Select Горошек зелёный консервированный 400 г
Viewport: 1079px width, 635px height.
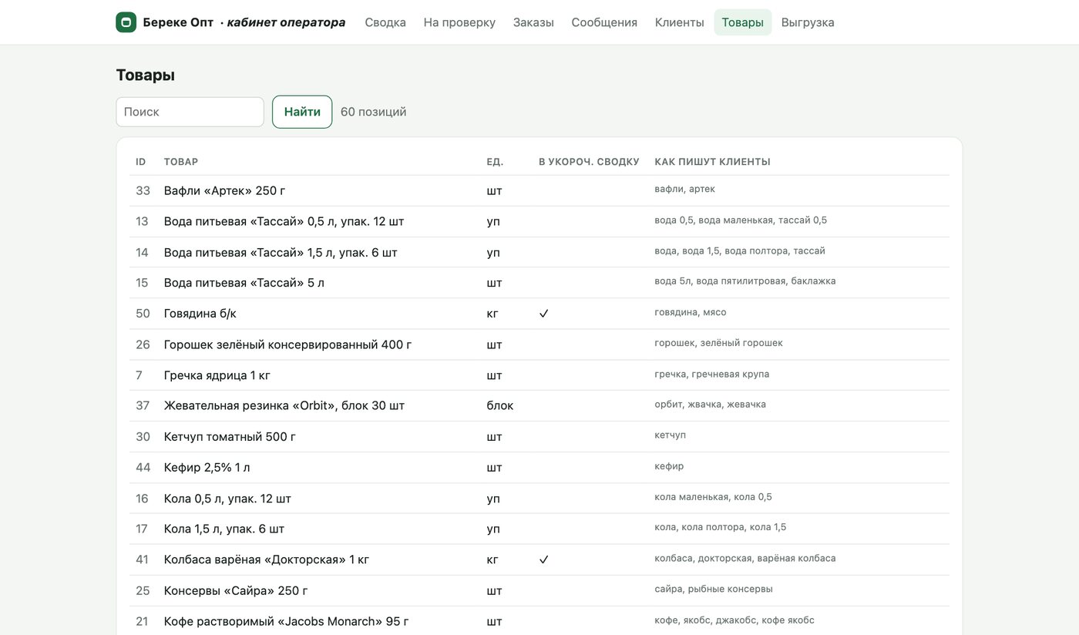(288, 344)
